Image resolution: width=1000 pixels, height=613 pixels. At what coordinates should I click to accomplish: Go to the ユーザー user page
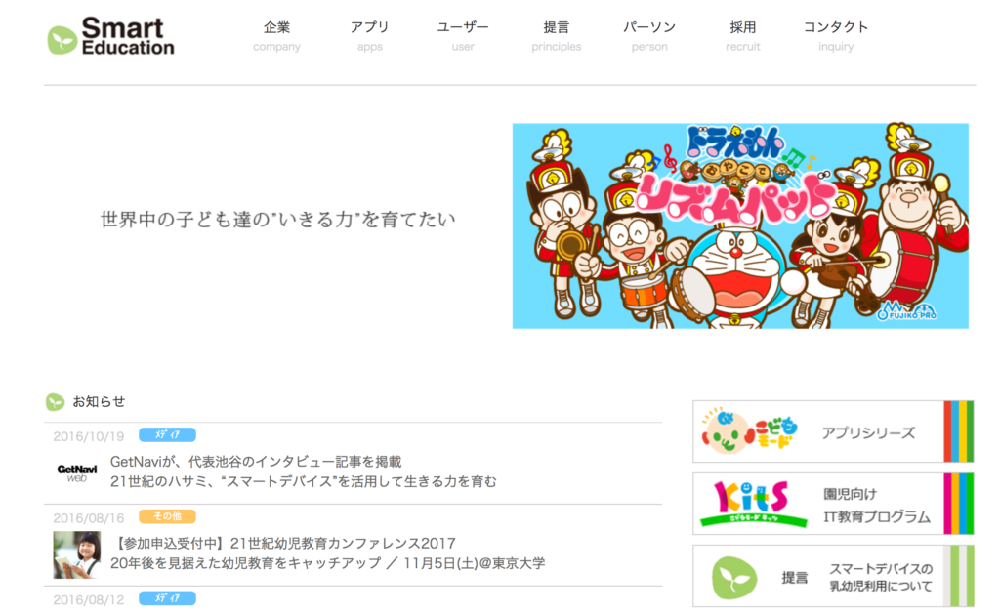[x=462, y=36]
